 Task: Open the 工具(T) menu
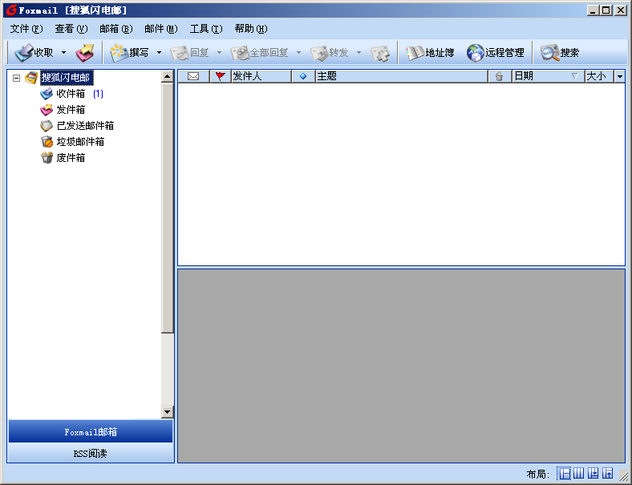pyautogui.click(x=206, y=29)
